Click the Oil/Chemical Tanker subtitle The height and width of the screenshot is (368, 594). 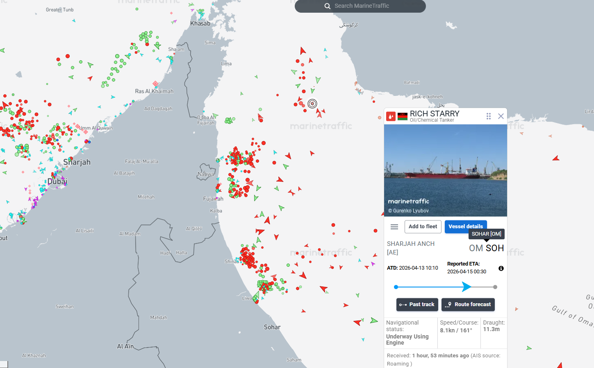pos(432,120)
